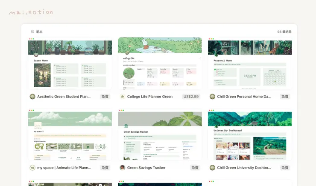The height and width of the screenshot is (186, 316).
Task: Click the US$2.99 price badge
Action: pyautogui.click(x=191, y=97)
